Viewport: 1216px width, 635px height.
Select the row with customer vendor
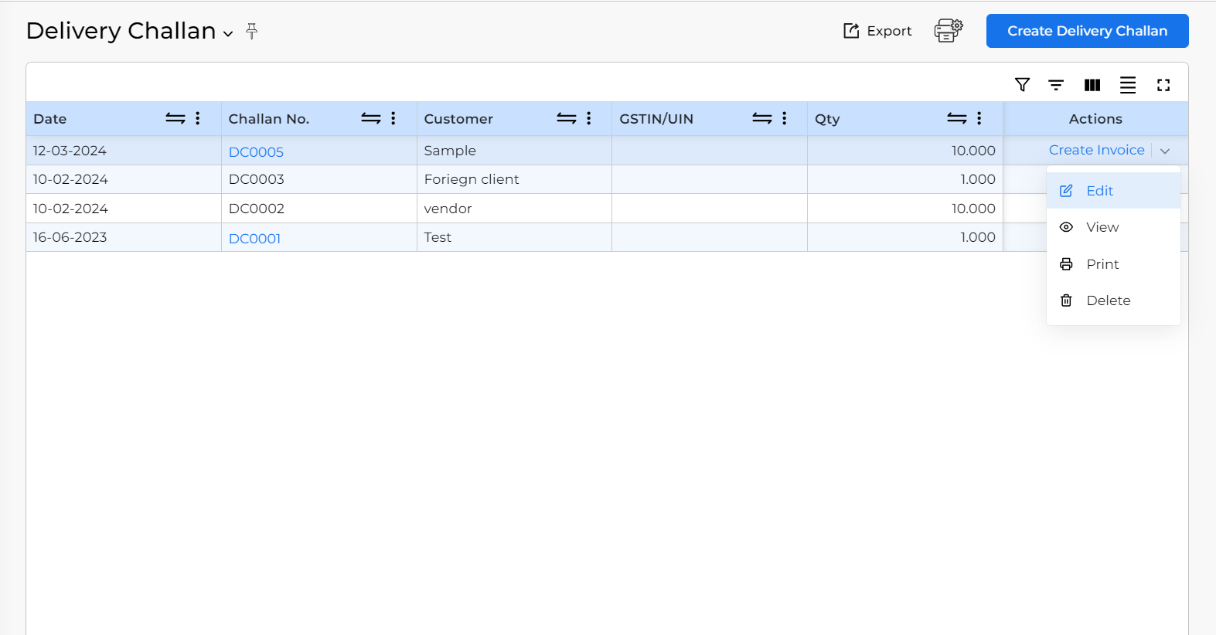(514, 209)
